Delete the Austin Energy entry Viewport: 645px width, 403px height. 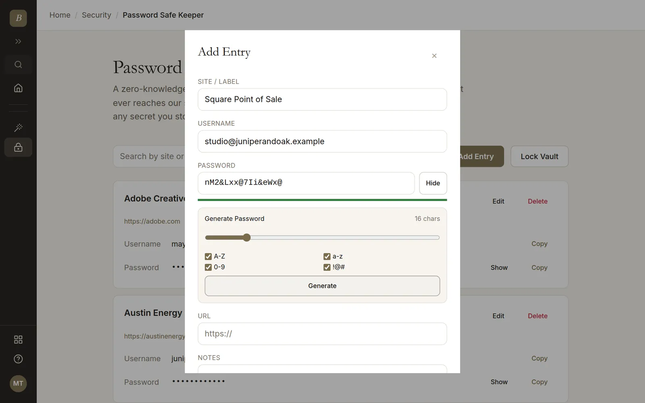pos(538,316)
